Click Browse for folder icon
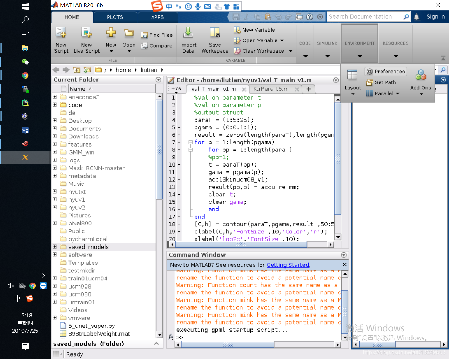This screenshot has height=359, width=449. click(x=87, y=70)
